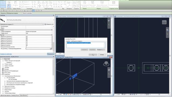The width and height of the screenshot is (172, 97).
Task: Collapse the Прочее properties group
Action: coord(52,35)
